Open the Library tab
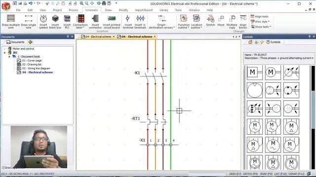This screenshot has width=316, height=177. [164, 10]
